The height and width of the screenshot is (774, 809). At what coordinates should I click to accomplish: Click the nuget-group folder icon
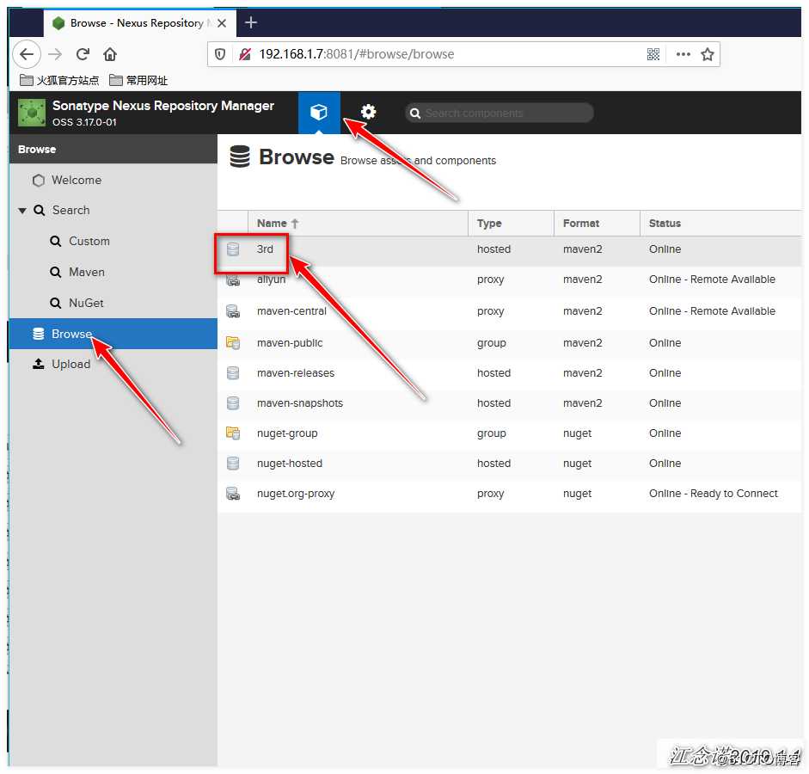(233, 433)
